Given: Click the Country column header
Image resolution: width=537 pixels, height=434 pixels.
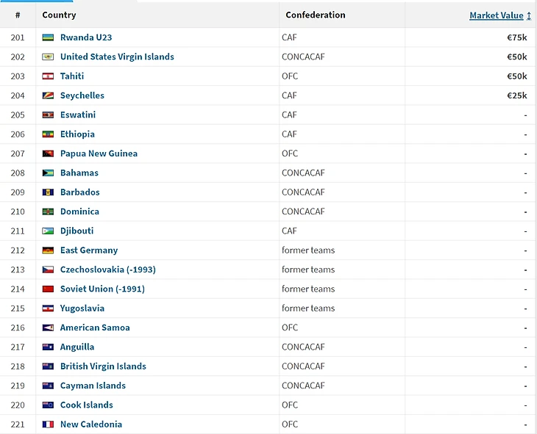Looking at the screenshot, I should pyautogui.click(x=59, y=15).
